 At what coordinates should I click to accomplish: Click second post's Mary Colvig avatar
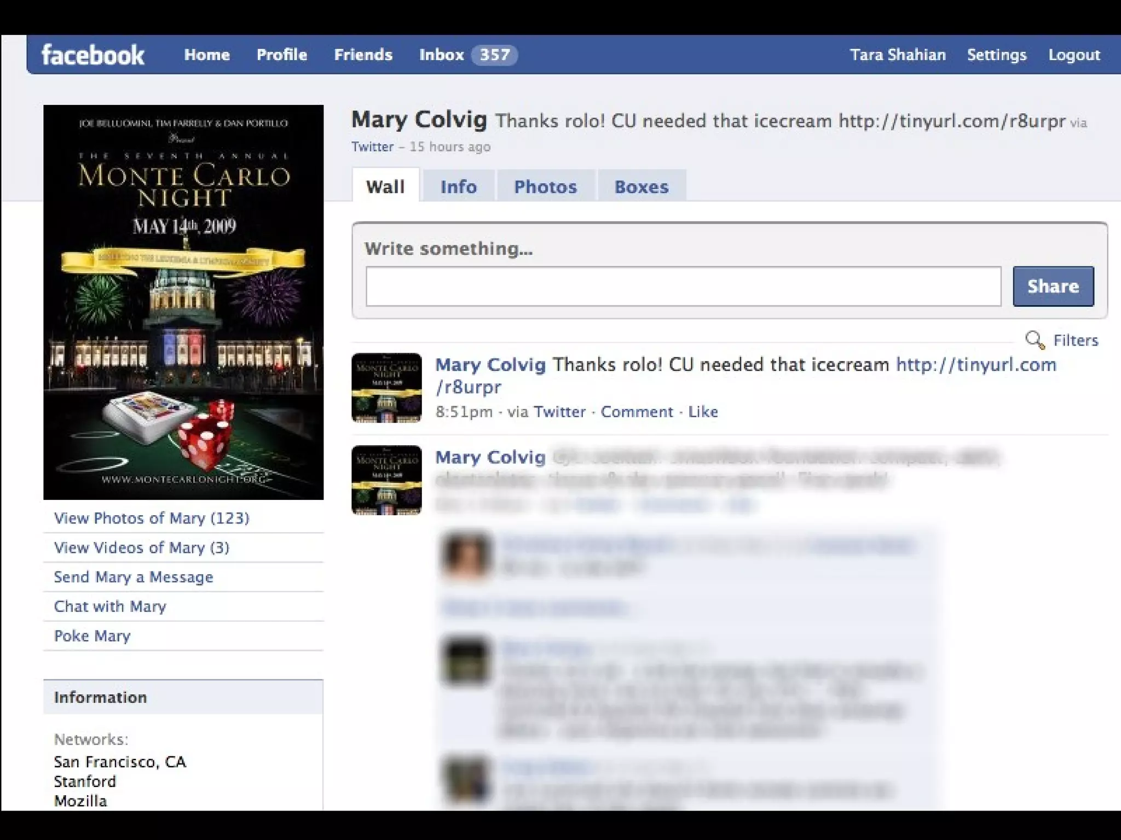(x=386, y=480)
